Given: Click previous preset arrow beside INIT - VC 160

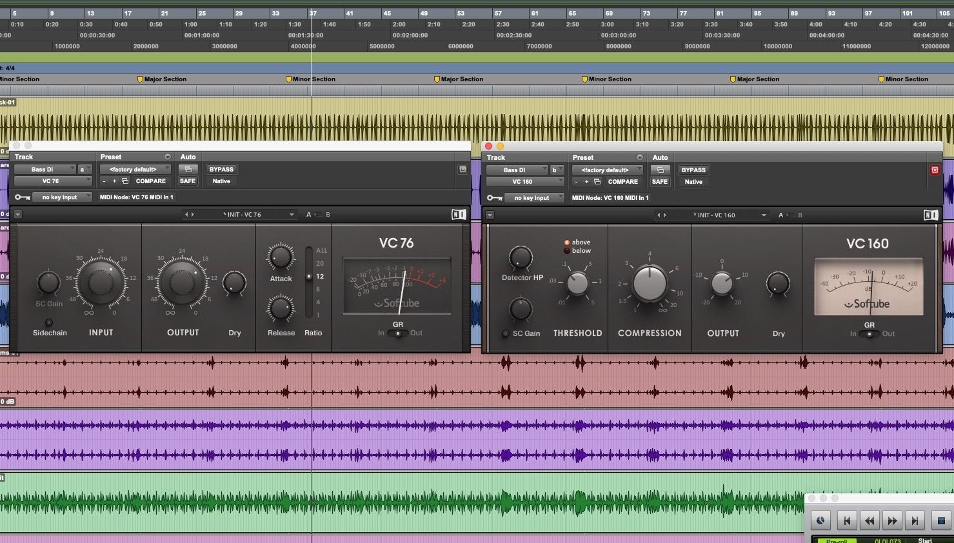Looking at the screenshot, I should pos(659,215).
